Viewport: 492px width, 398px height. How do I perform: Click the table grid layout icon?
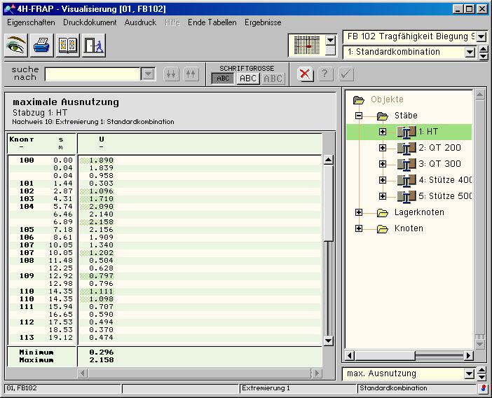click(306, 46)
